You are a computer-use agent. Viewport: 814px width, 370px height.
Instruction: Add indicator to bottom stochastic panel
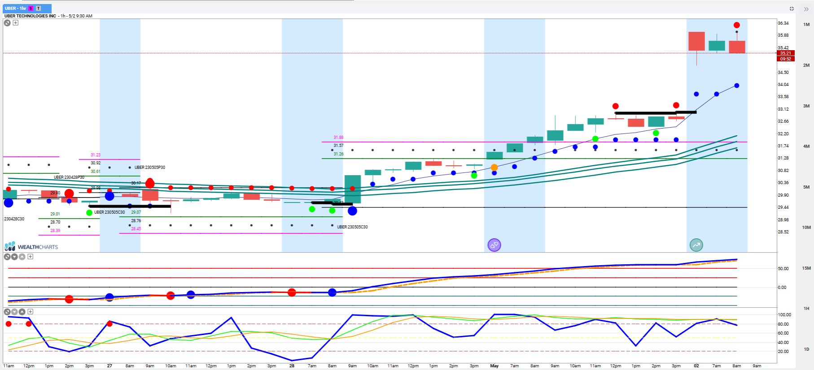[31, 312]
